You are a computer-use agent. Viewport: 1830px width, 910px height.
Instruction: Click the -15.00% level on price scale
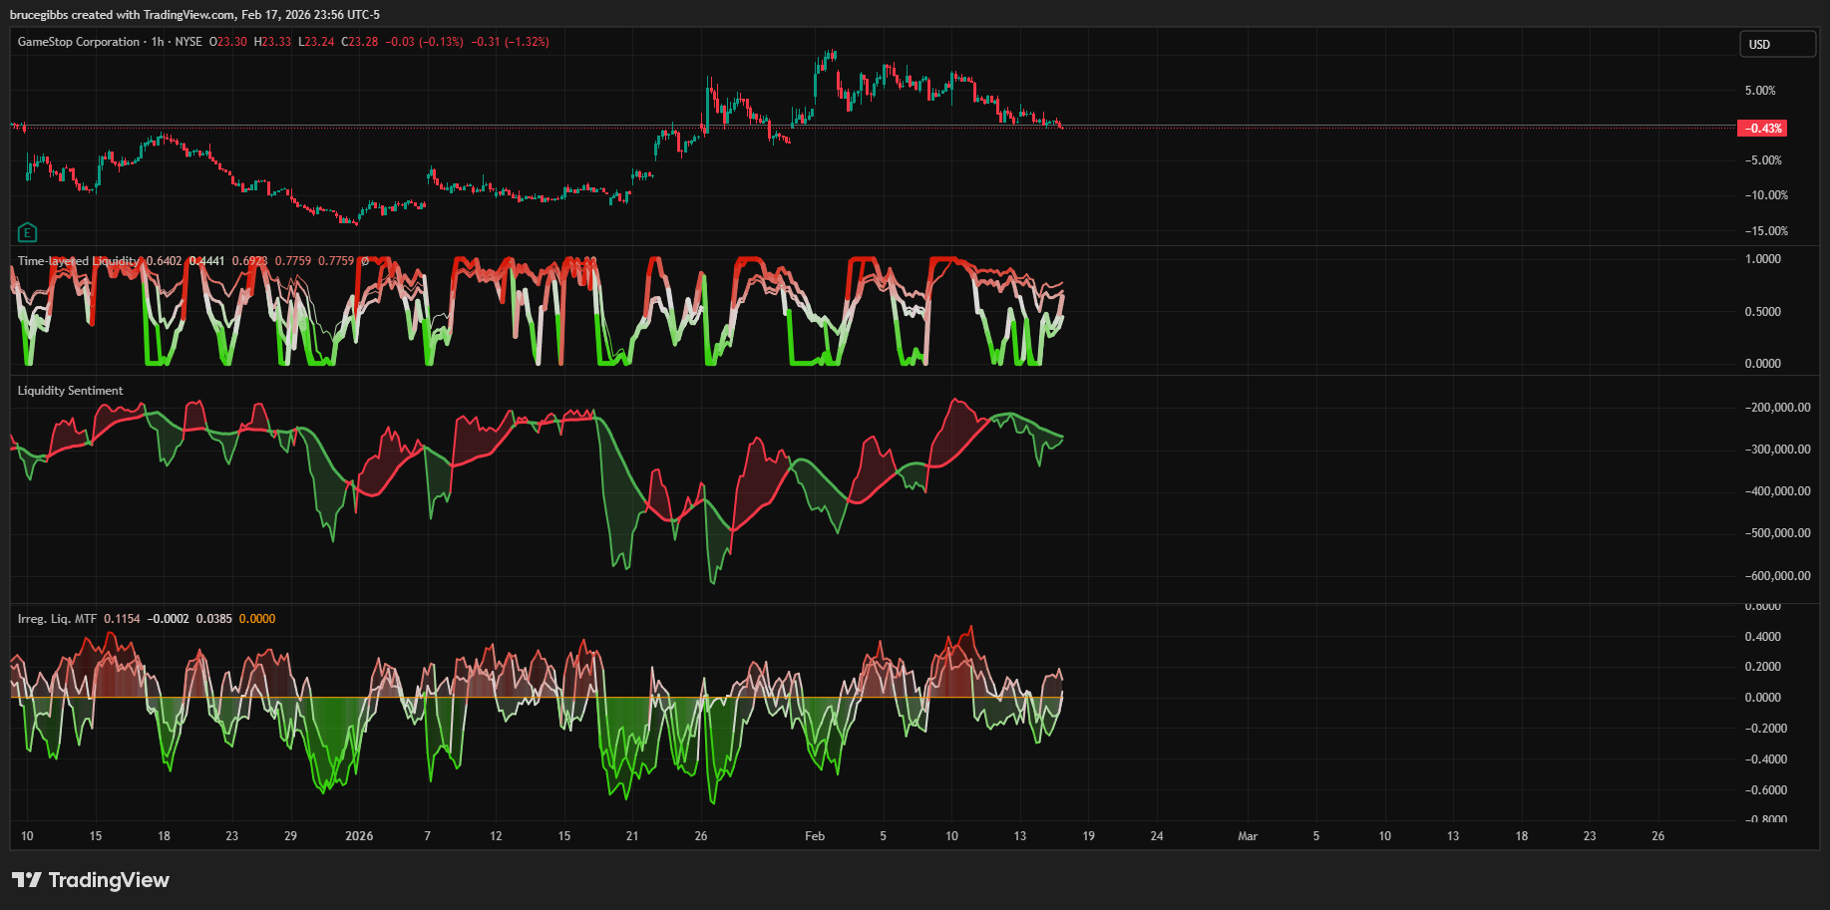click(1766, 231)
